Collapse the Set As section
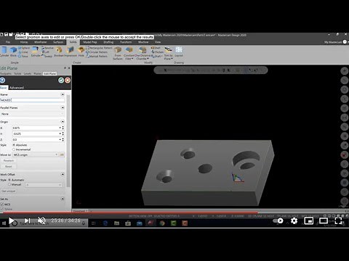 [x=63, y=199]
